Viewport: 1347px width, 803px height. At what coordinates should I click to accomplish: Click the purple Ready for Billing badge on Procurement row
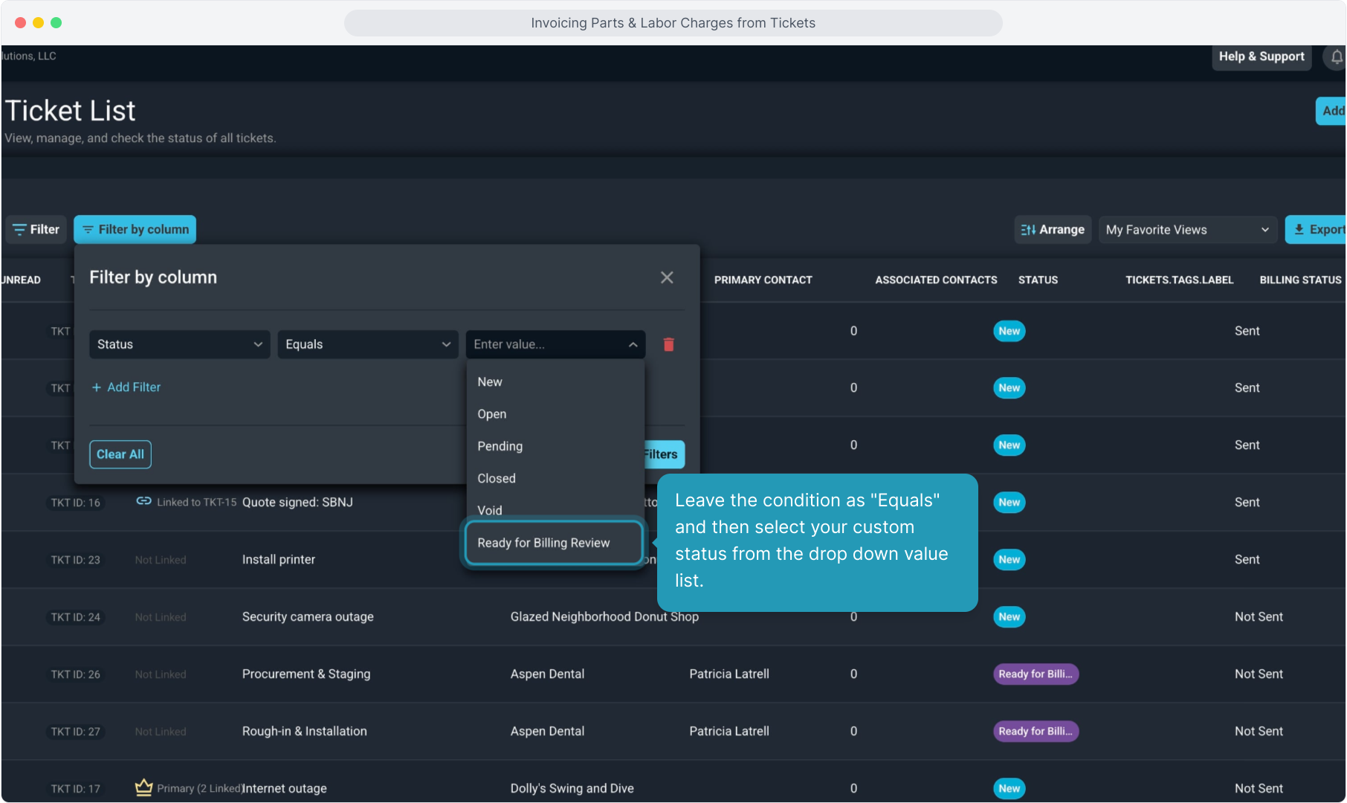pyautogui.click(x=1035, y=674)
